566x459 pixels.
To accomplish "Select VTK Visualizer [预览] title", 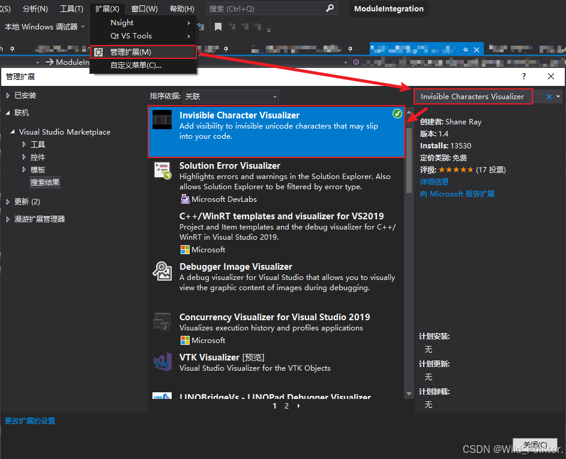I will pyautogui.click(x=221, y=357).
